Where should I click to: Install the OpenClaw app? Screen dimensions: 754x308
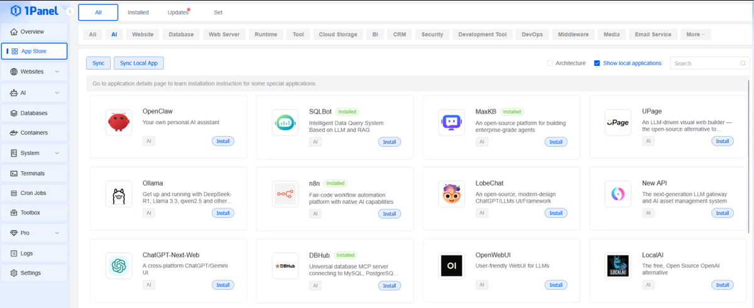pyautogui.click(x=223, y=142)
